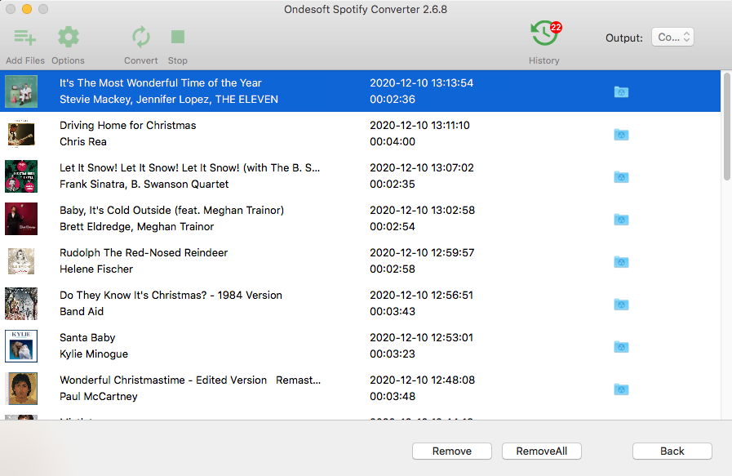The image size is (732, 476).
Task: Click the Remove button
Action: tap(452, 452)
